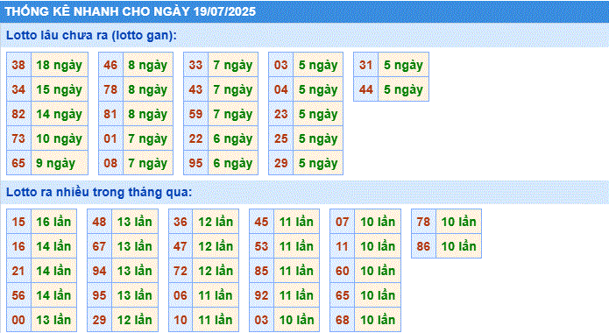
Task: Select number 34 in the lotto gan table
Action: 18,89
